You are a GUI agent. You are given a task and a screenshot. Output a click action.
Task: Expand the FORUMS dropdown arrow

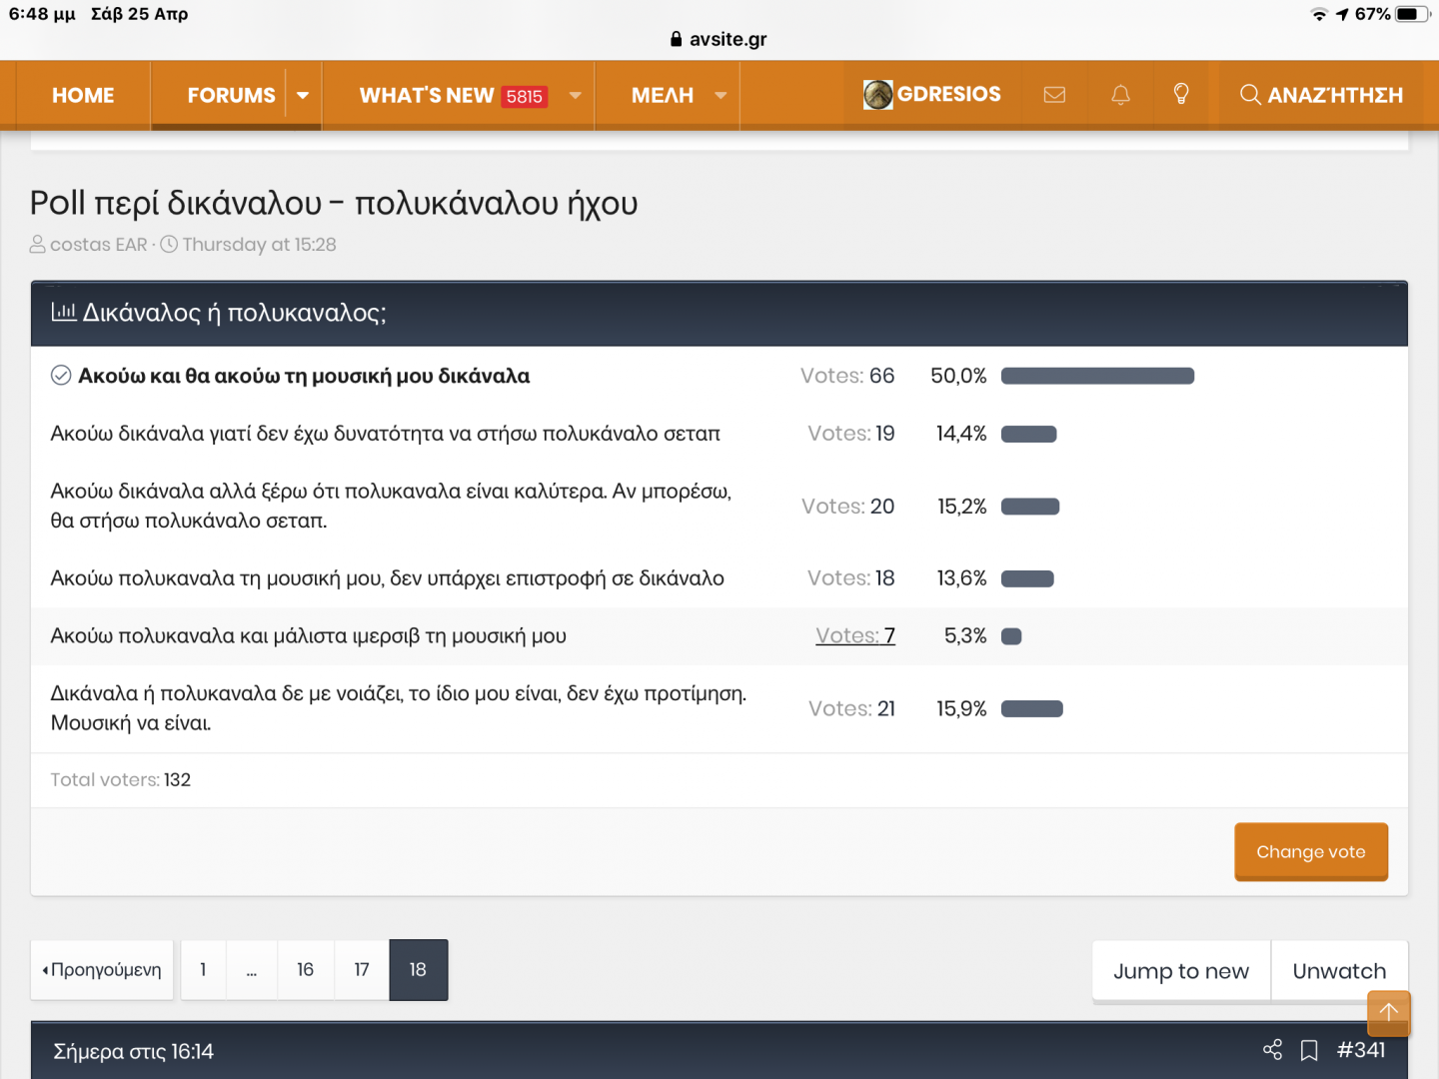tap(303, 96)
